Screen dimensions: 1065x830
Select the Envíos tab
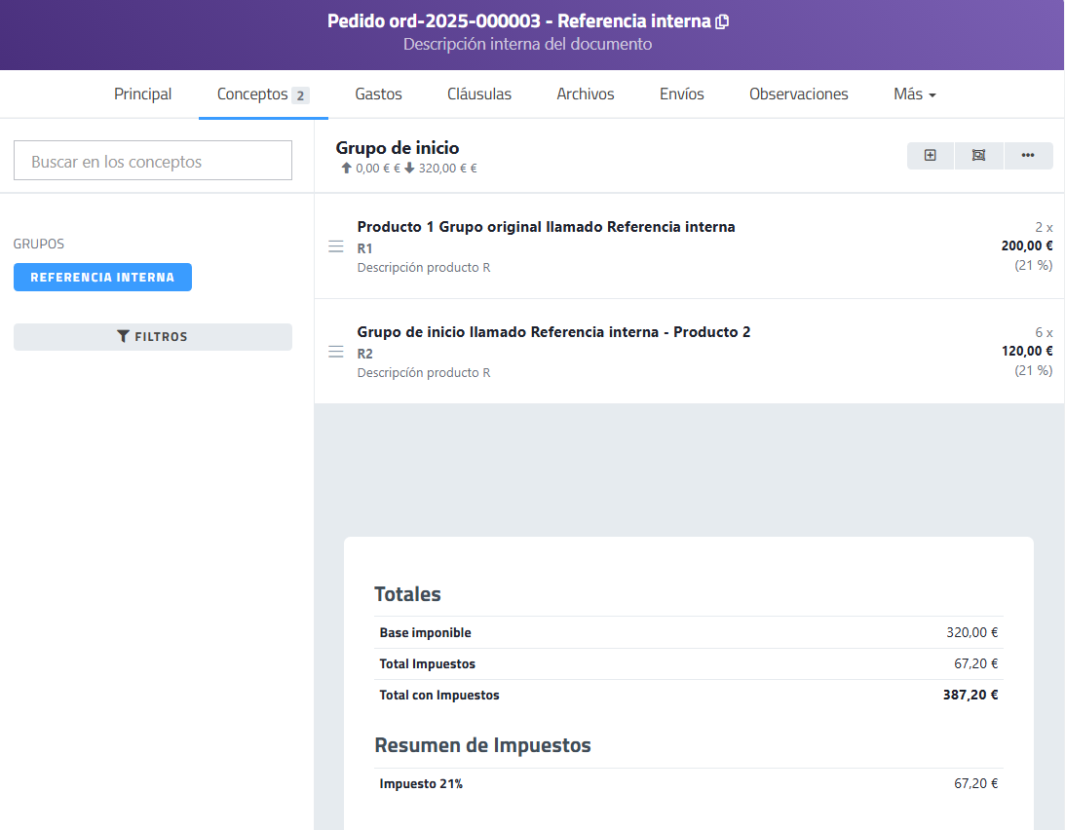click(681, 94)
